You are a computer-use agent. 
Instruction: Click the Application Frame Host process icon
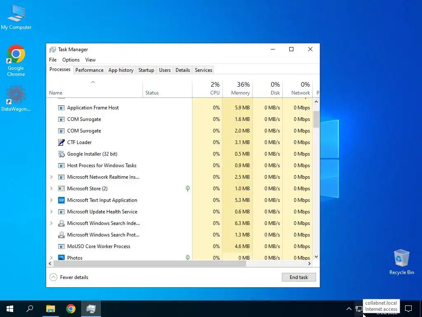click(x=61, y=108)
